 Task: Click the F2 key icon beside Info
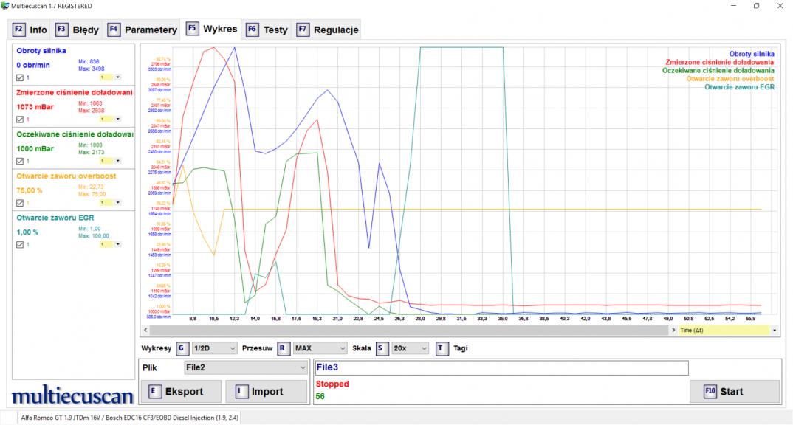point(19,30)
